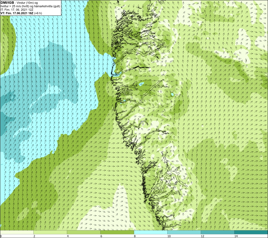The height and width of the screenshot is (238, 268).
Task: Select the pale cream 0–2 color scale segment
Action: pos(17,232)
